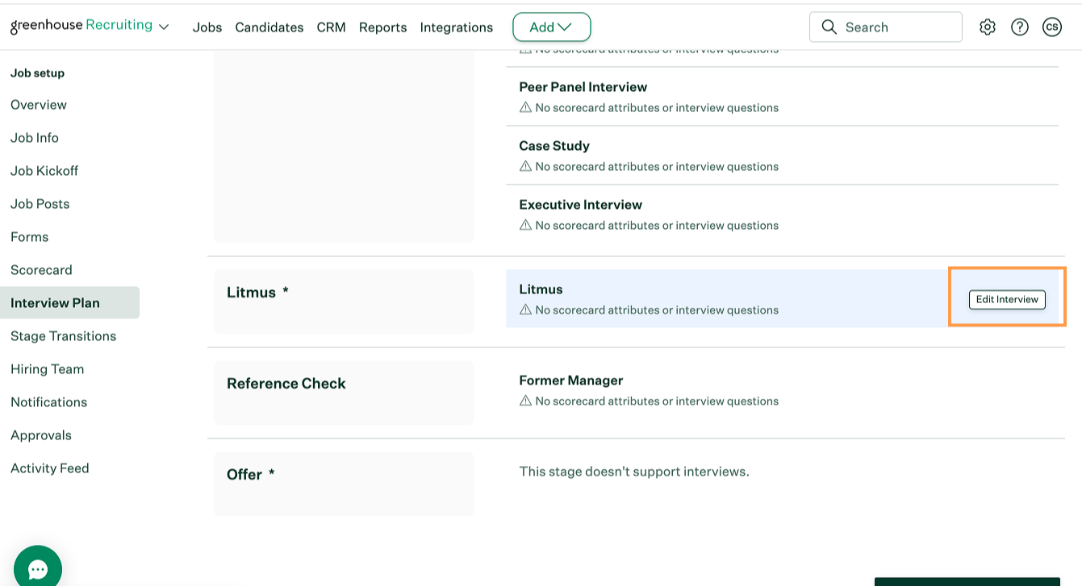
Task: Open Stage Transitions in sidebar
Action: click(x=63, y=336)
